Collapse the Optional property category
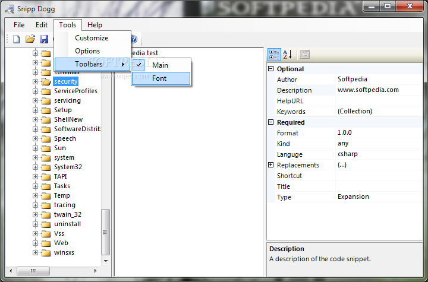This screenshot has width=428, height=282. tap(271, 69)
